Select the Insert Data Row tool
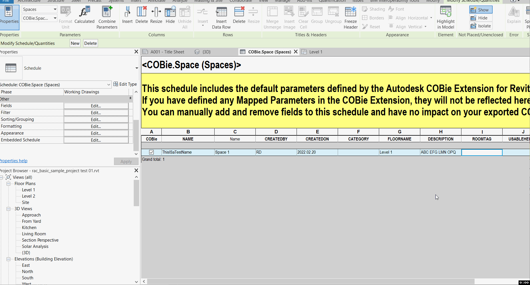Screen dimensions: 530x285 click(221, 17)
